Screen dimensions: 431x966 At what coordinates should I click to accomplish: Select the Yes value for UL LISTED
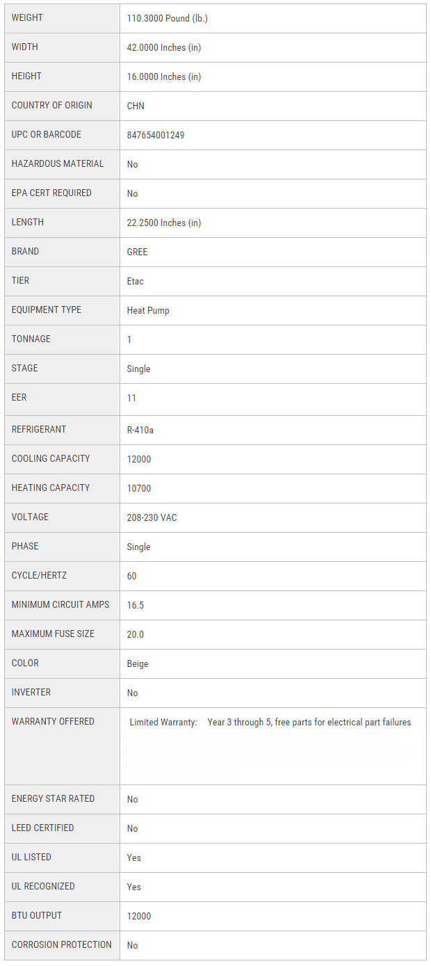(134, 858)
